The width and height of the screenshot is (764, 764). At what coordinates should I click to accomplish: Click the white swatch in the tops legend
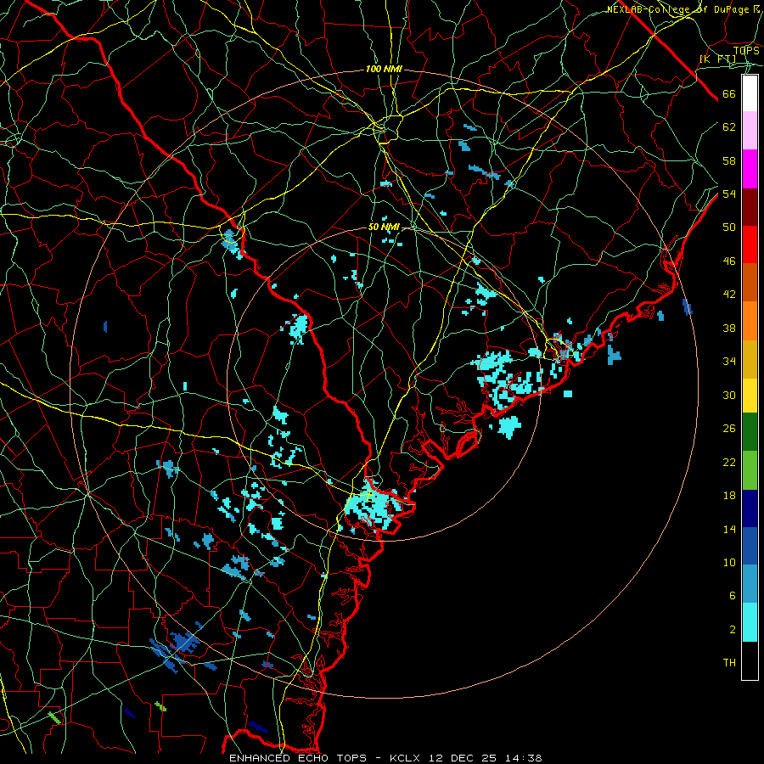click(x=750, y=93)
